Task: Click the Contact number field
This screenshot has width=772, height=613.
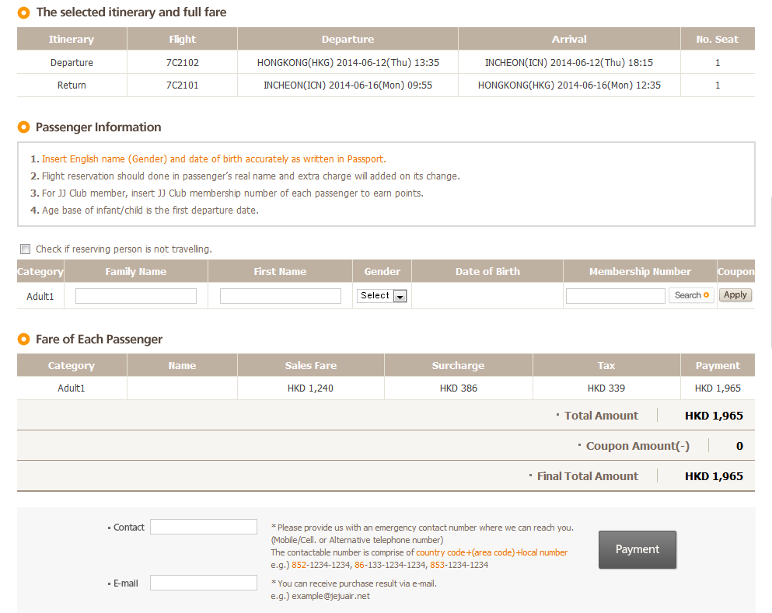Action: point(204,527)
